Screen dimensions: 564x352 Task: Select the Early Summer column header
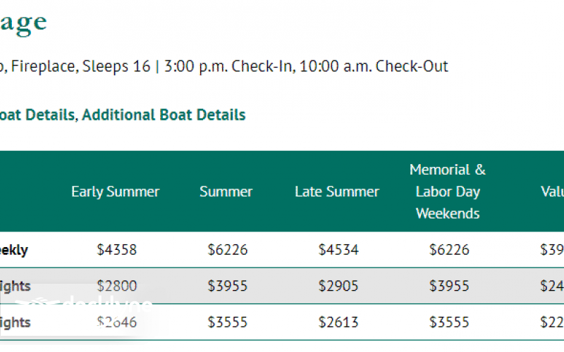116,191
